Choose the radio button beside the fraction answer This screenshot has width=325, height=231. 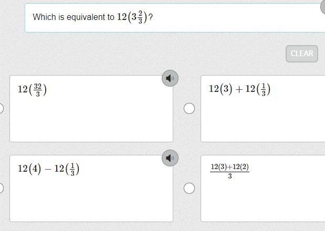189,188
